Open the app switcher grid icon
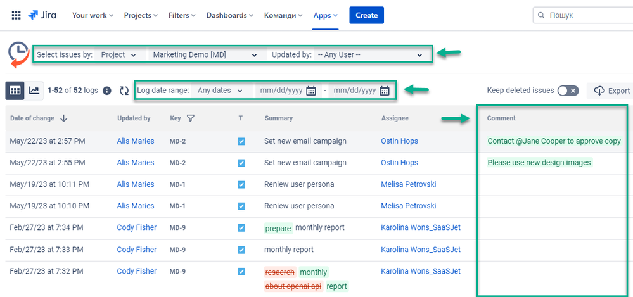 (16, 15)
